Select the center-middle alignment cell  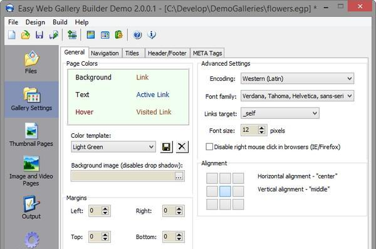(225, 191)
